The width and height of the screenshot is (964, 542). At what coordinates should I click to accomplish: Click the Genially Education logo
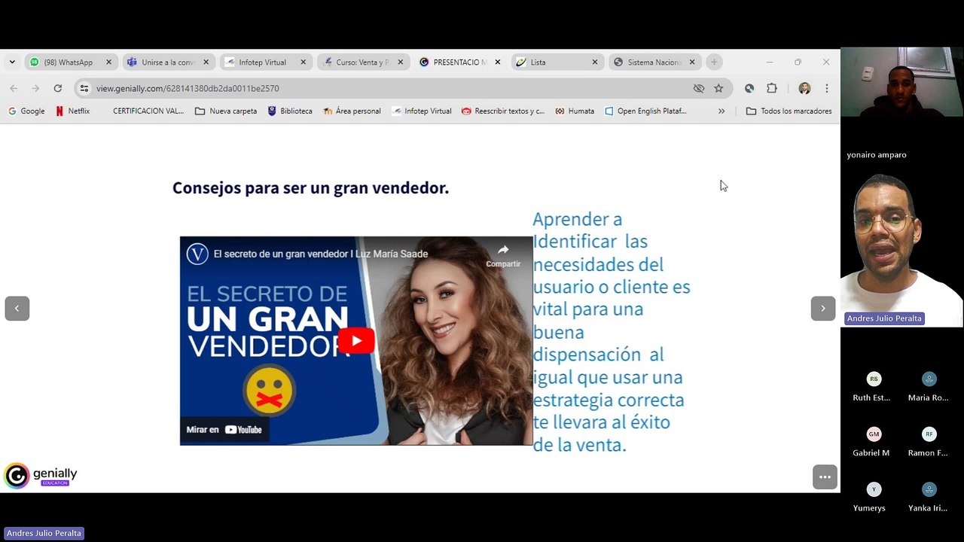(41, 475)
